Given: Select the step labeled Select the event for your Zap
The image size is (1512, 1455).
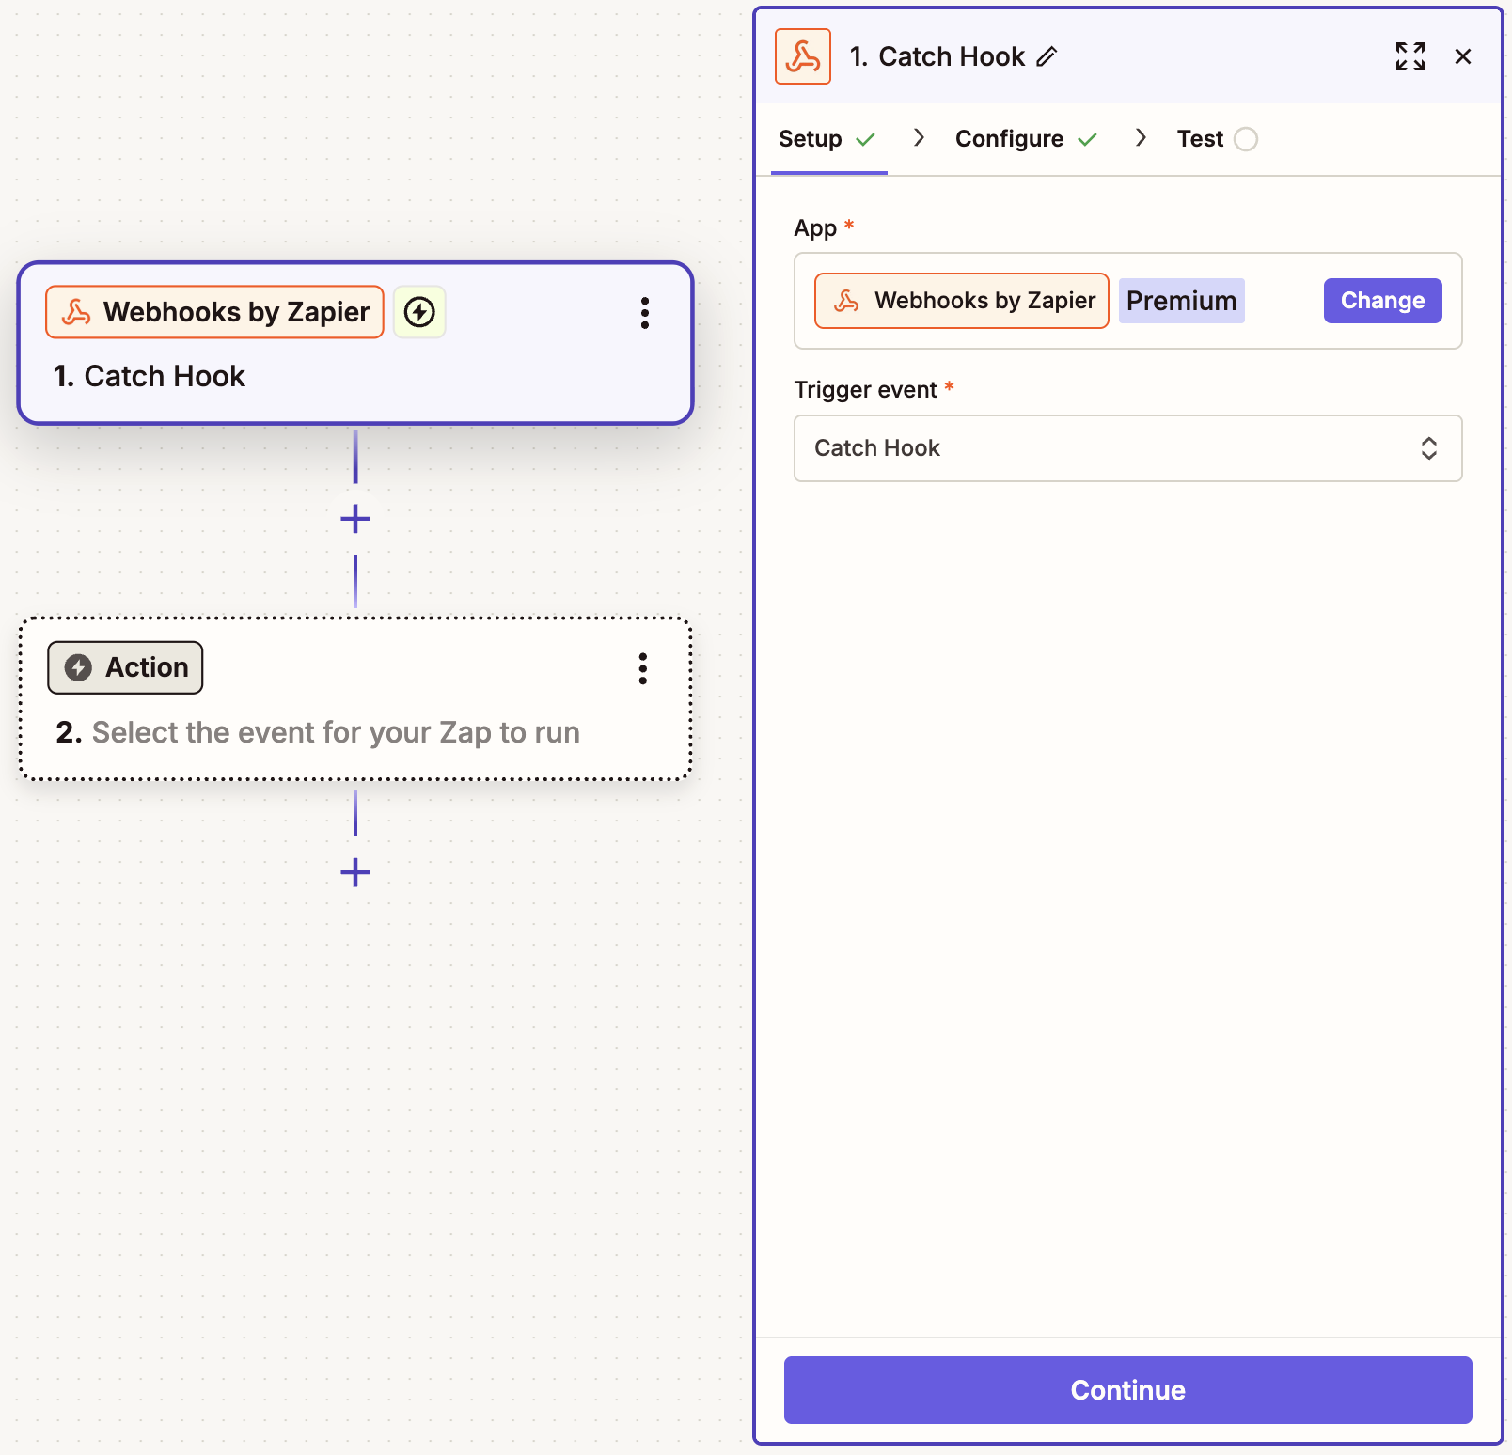Looking at the screenshot, I should [x=354, y=732].
